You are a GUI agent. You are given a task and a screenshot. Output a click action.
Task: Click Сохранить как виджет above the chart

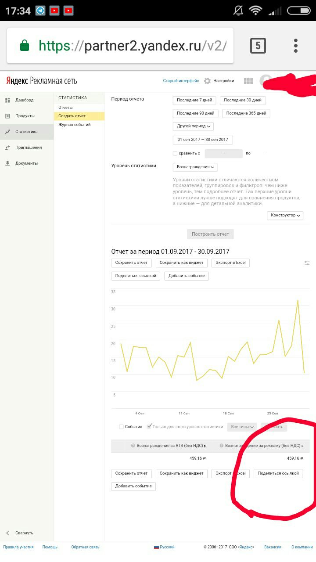(x=181, y=263)
